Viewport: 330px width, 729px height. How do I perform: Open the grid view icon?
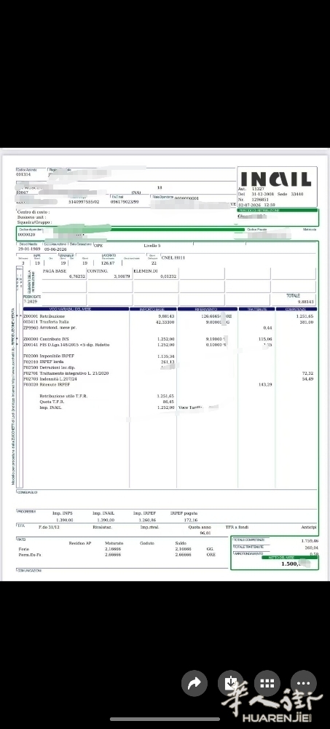267,683
